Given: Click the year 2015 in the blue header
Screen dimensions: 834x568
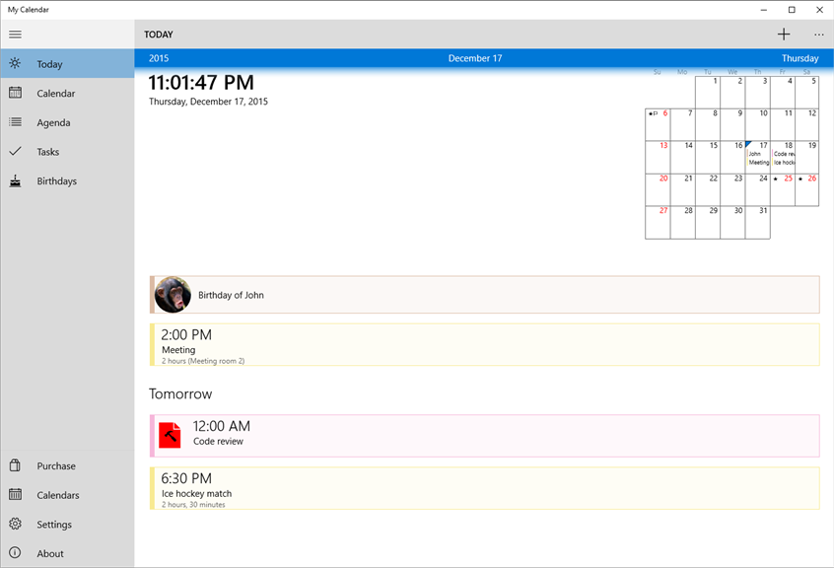Looking at the screenshot, I should (x=158, y=58).
